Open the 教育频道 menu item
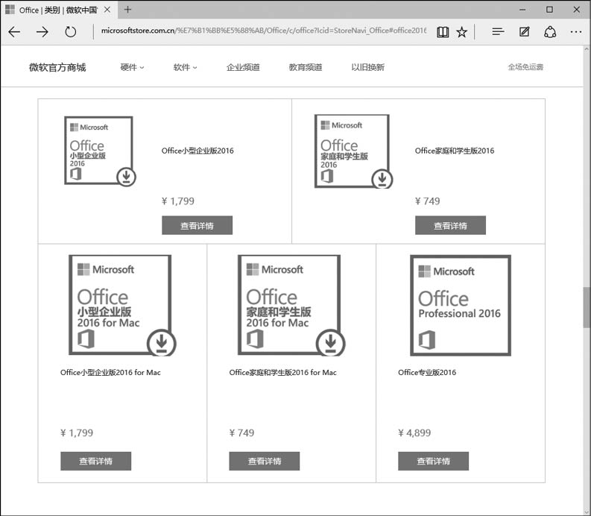Image resolution: width=591 pixels, height=516 pixels. pos(306,68)
